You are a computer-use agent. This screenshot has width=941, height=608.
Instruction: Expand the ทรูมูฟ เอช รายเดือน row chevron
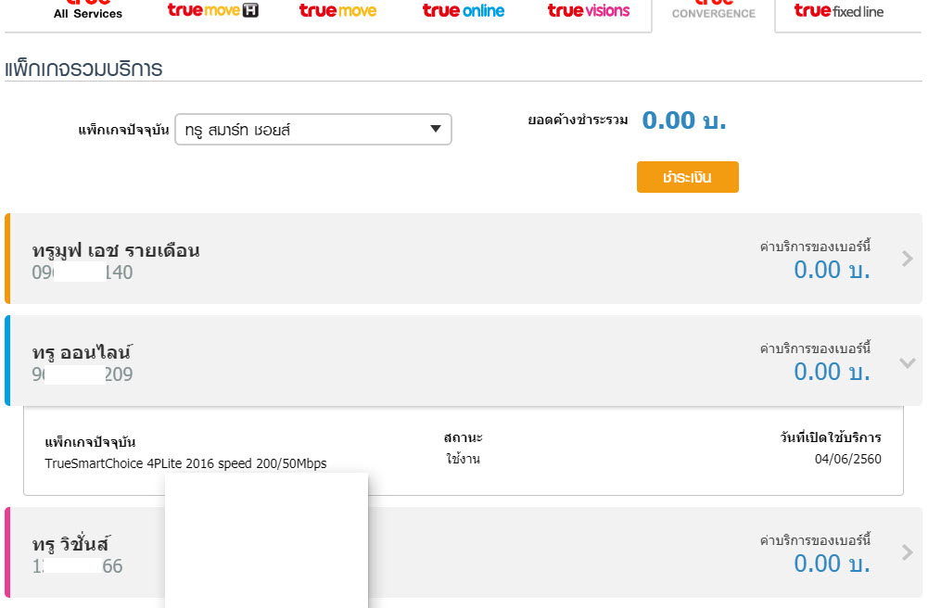point(908,259)
